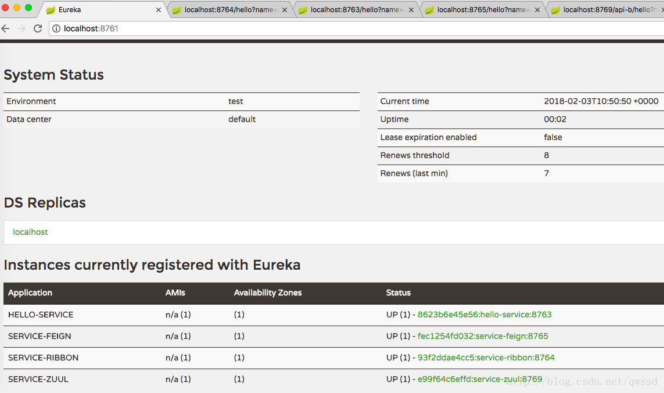Click the DS Replicas heading
Screen dimensions: 664x393
click(x=45, y=203)
